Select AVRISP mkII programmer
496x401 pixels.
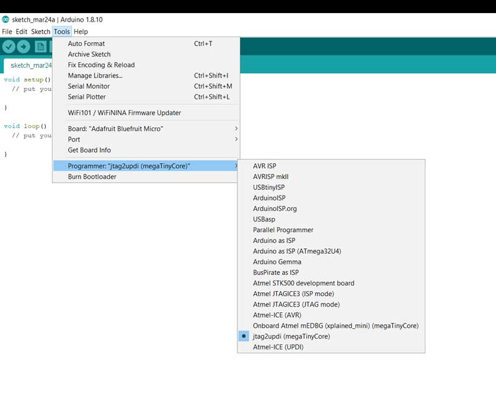331,176
